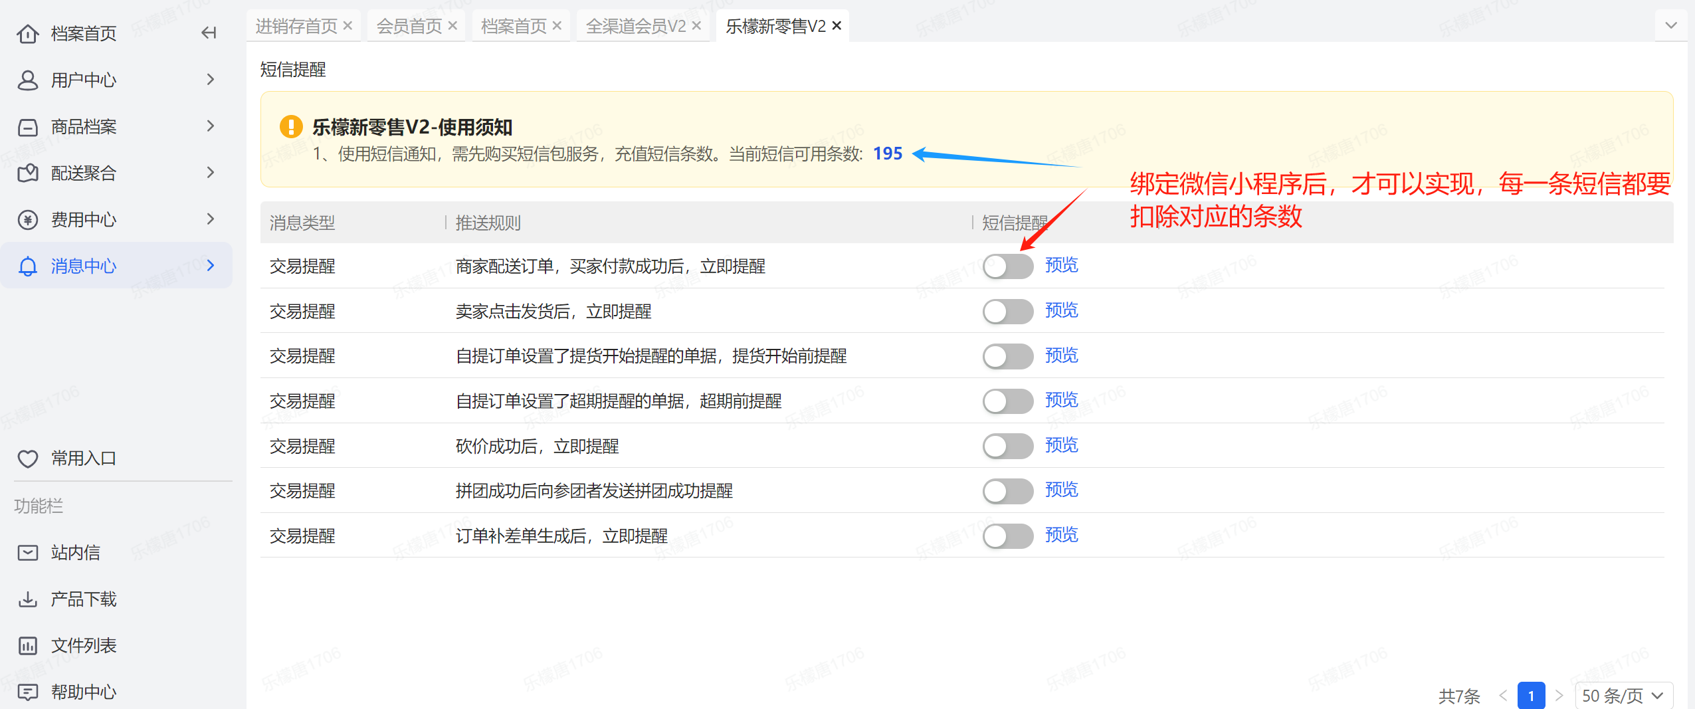Viewport: 1695px width, 709px height.
Task: Preview SMS for 订单补差单 rule
Action: tap(1061, 535)
